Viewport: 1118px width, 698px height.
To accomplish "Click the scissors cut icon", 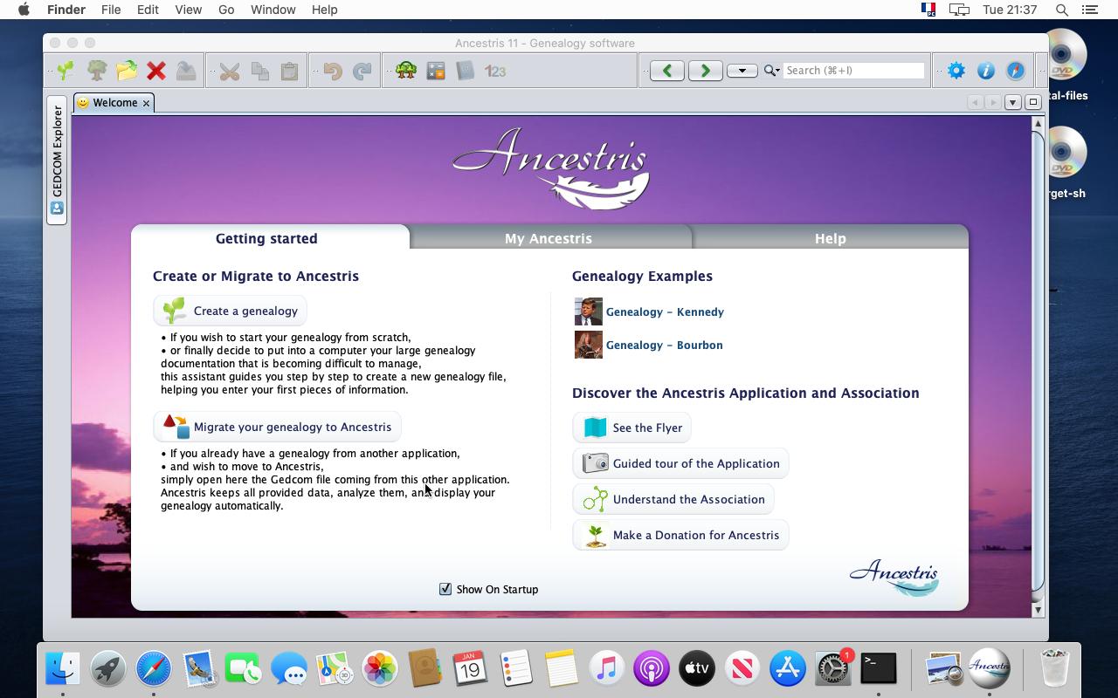I will 230,72.
